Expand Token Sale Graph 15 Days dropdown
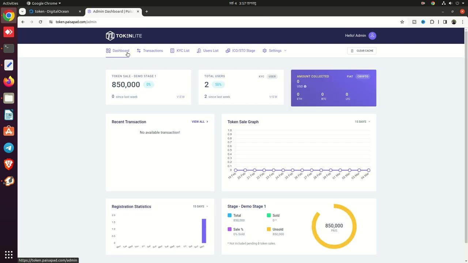This screenshot has width=468, height=263. click(x=362, y=122)
